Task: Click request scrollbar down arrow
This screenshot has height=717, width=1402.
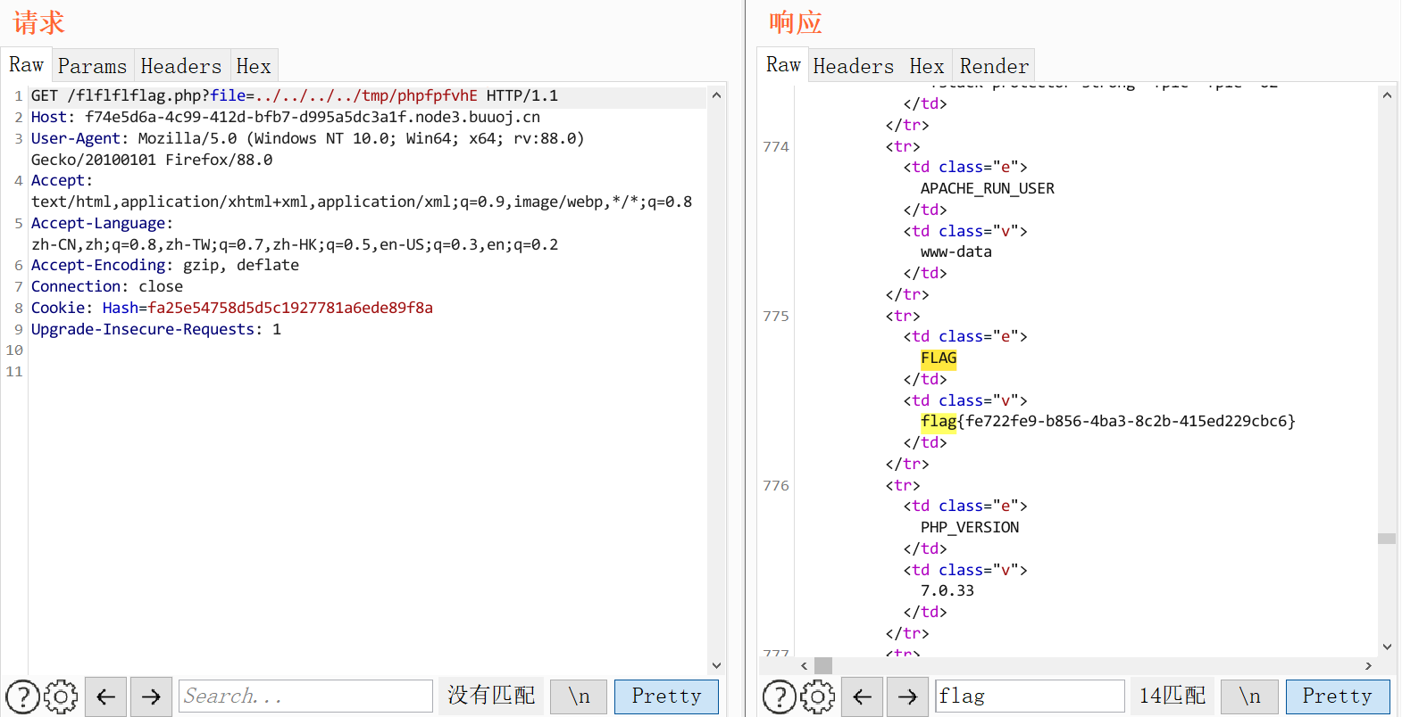Action: tap(716, 665)
